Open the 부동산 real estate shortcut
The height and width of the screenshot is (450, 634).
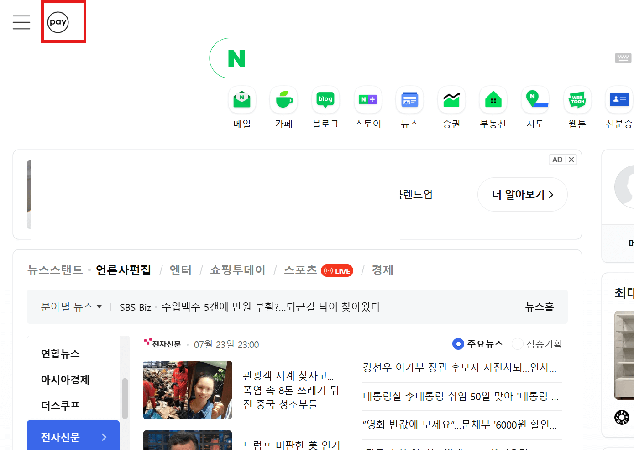point(493,108)
